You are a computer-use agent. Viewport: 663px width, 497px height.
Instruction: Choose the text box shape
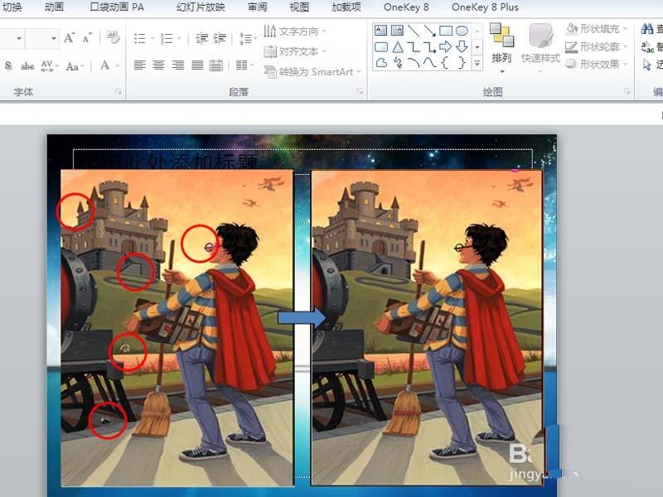[x=381, y=31]
